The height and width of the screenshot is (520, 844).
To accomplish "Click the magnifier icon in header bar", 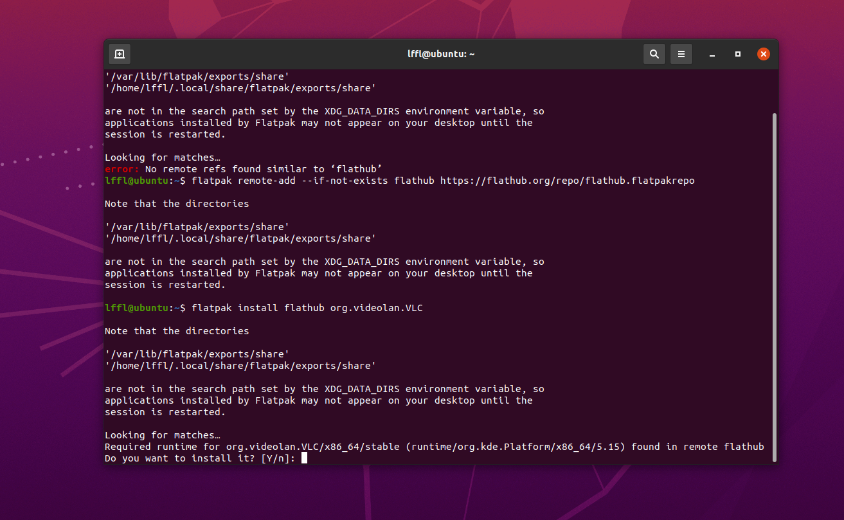I will 654,54.
